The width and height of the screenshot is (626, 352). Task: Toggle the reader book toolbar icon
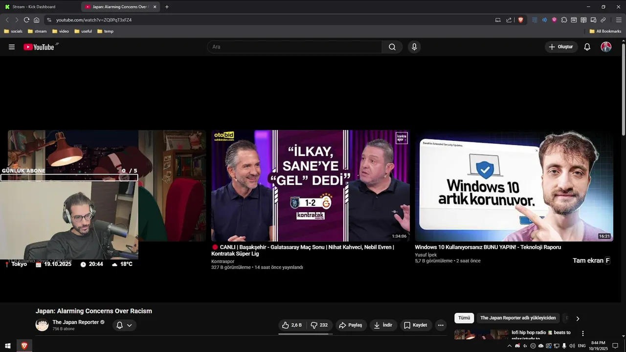tap(583, 20)
